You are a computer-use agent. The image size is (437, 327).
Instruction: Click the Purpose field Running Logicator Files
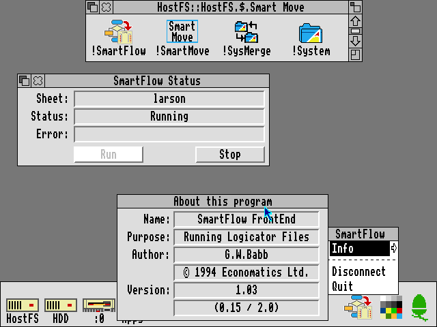tap(246, 237)
